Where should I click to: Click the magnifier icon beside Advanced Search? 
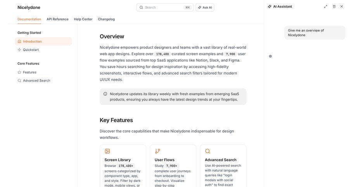click(x=19, y=81)
